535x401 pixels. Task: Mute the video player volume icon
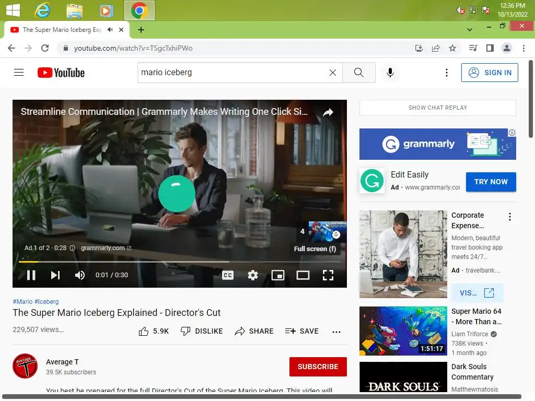point(80,275)
